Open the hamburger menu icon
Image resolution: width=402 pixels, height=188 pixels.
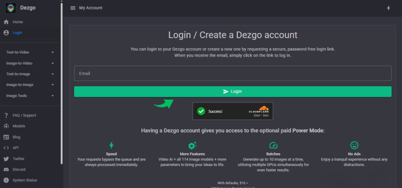[x=73, y=8]
